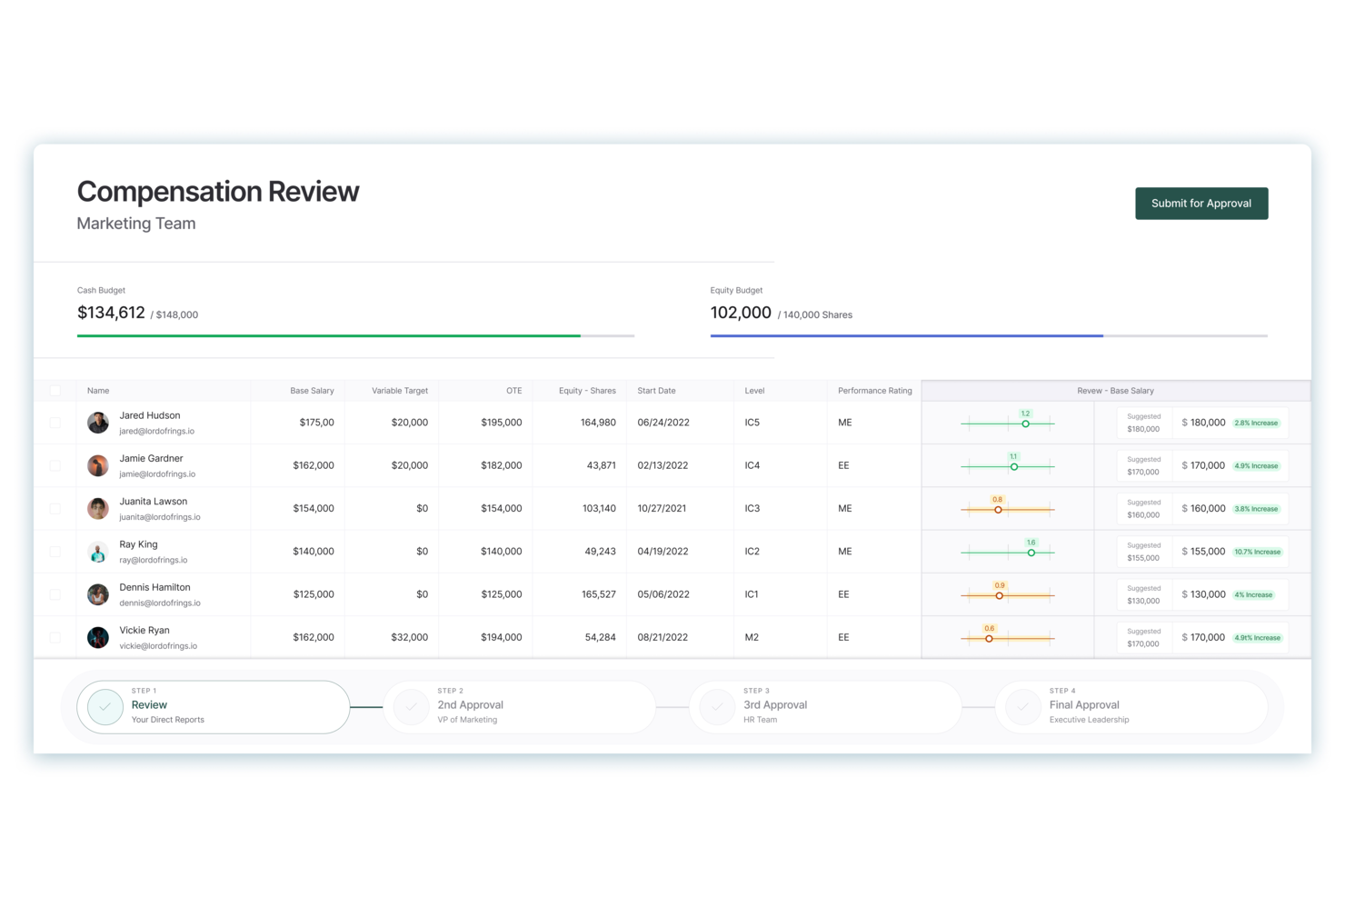Viewport: 1345px width, 897px height.
Task: Check the box for Jared Hudson's row
Action: tap(55, 423)
